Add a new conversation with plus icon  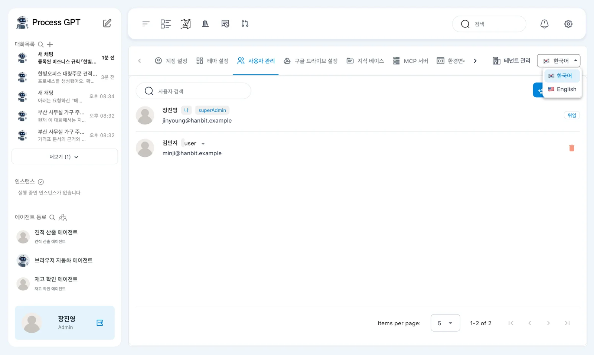click(x=50, y=45)
